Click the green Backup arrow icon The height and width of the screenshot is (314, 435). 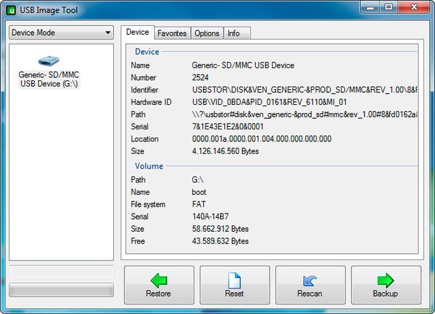click(385, 281)
